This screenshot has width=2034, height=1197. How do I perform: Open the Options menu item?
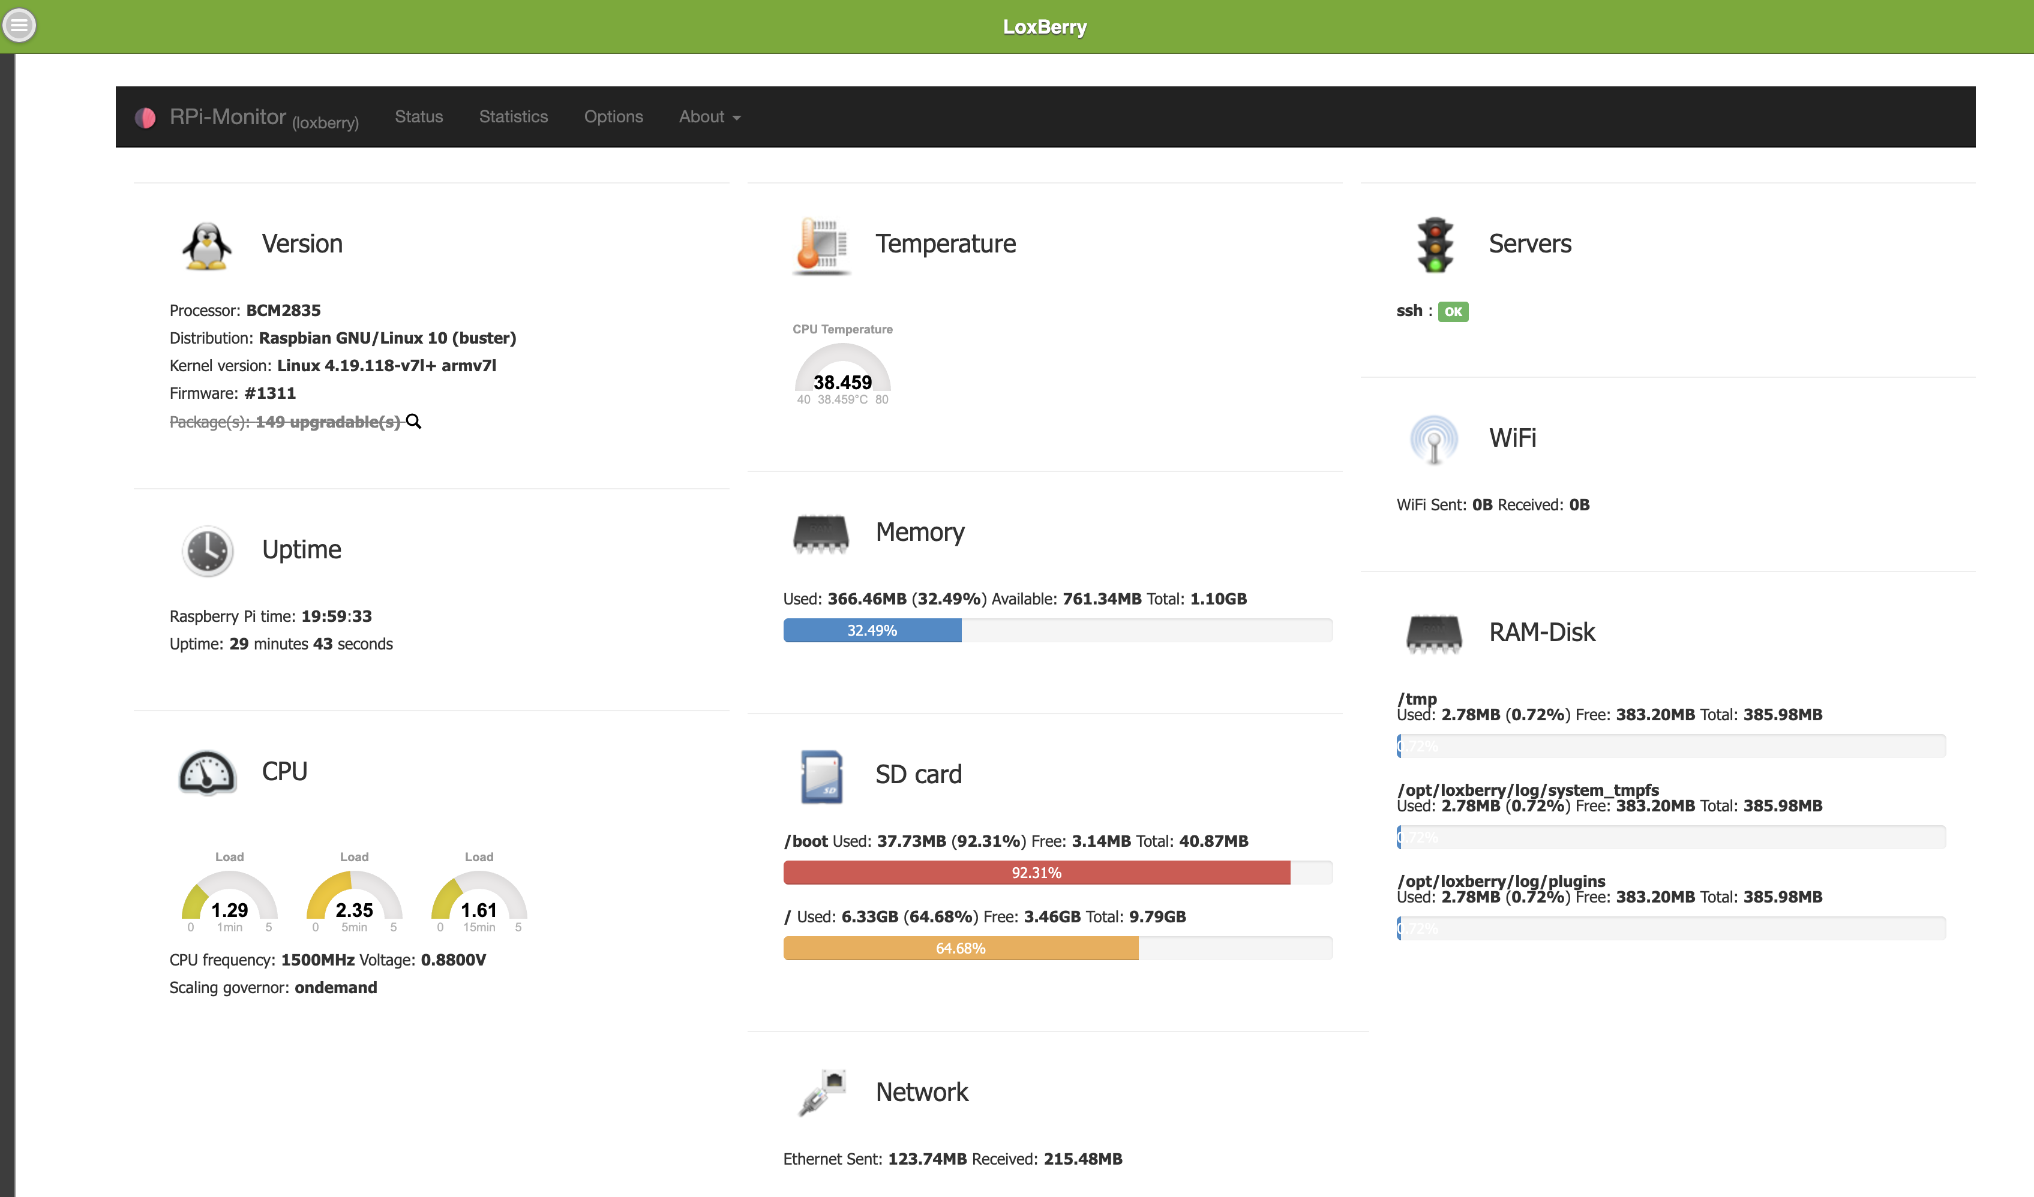point(613,117)
